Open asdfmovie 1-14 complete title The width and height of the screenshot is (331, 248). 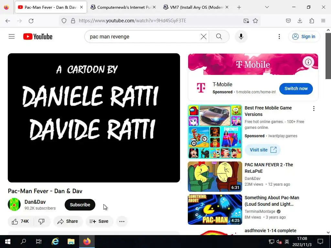coord(271,231)
